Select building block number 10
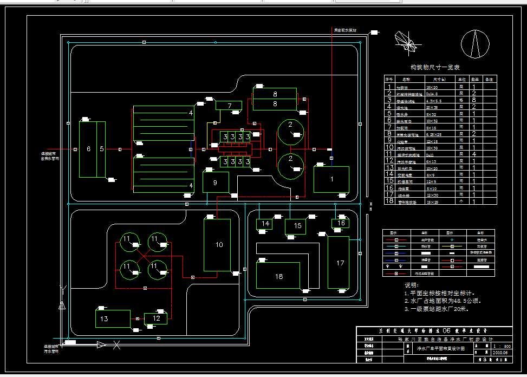The height and width of the screenshot is (377, 527). [x=217, y=245]
